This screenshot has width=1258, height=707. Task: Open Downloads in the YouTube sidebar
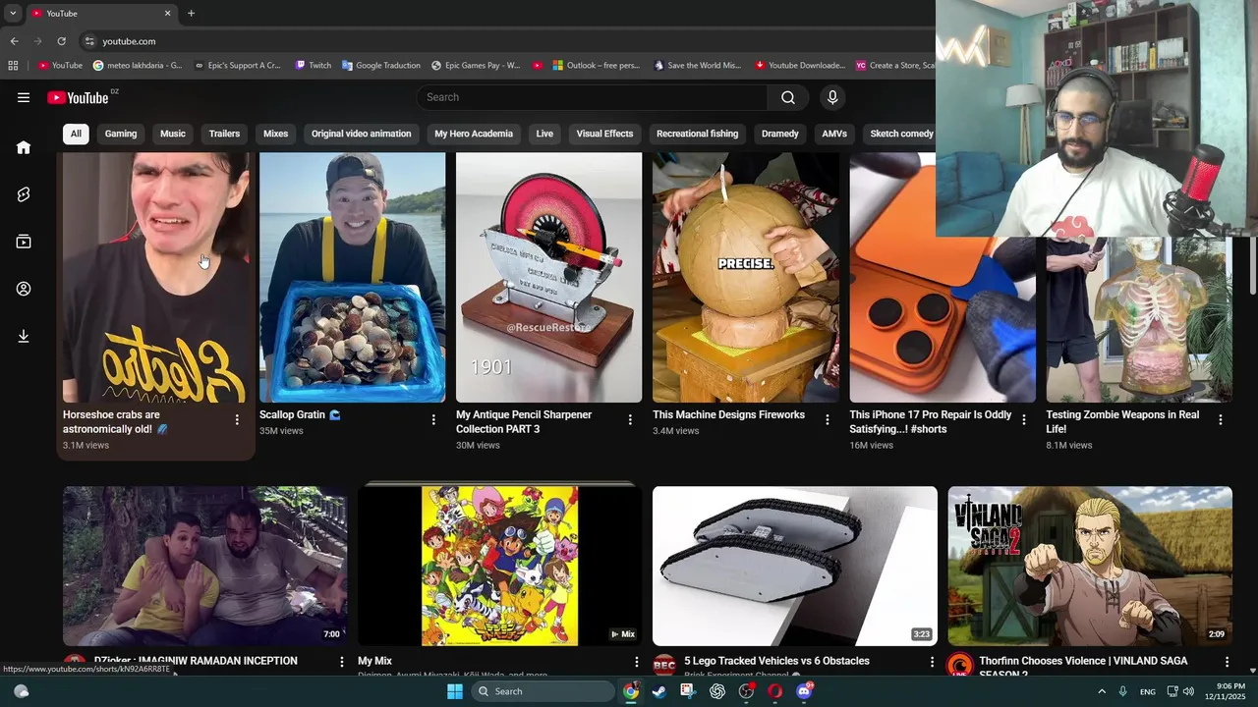(24, 336)
